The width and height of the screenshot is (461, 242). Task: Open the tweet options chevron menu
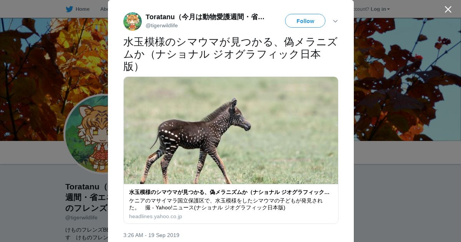pyautogui.click(x=335, y=21)
